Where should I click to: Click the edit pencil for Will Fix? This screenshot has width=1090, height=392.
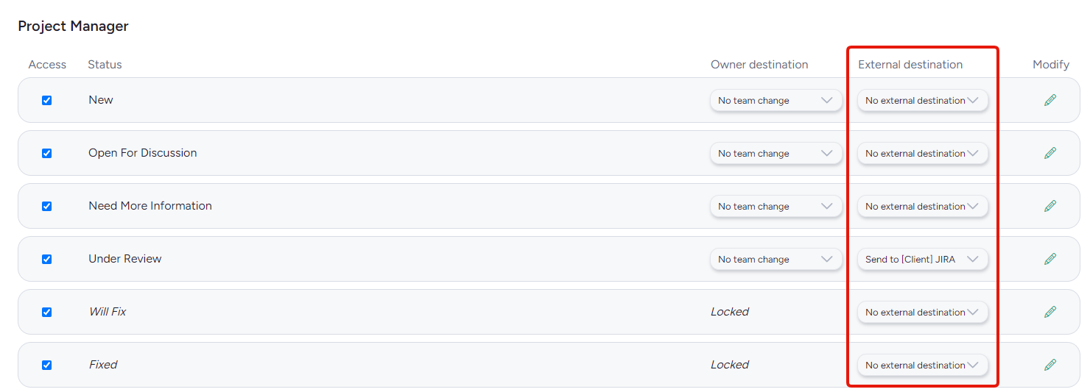[x=1050, y=312]
